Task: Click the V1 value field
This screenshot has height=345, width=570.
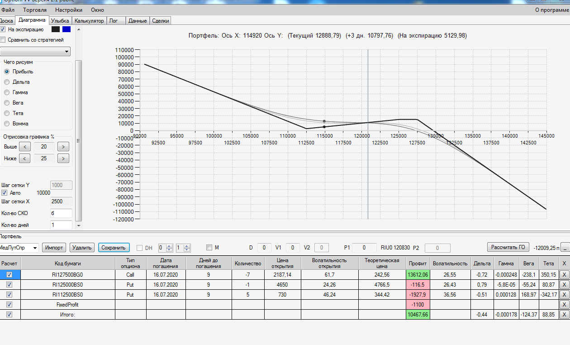Action: 293,248
